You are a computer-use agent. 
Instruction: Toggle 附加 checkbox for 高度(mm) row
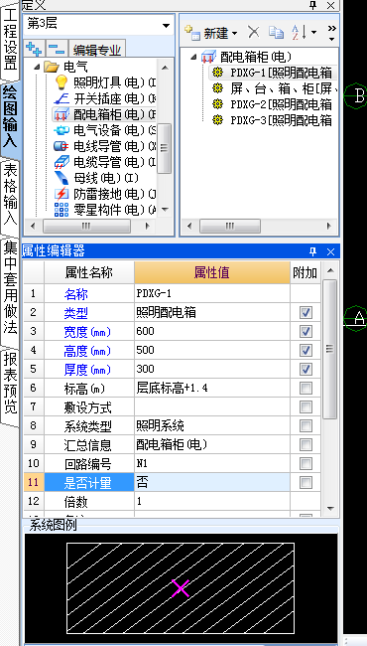pyautogui.click(x=306, y=350)
